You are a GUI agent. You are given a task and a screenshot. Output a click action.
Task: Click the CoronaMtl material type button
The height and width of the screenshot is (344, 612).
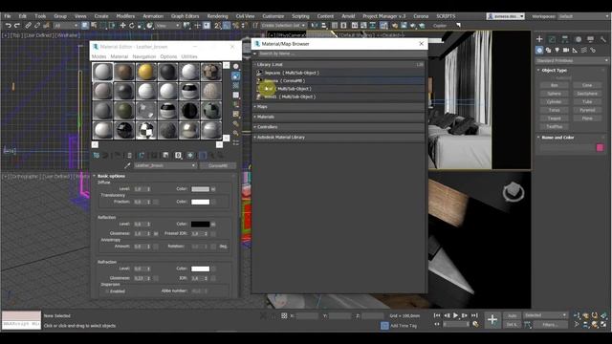(x=218, y=165)
